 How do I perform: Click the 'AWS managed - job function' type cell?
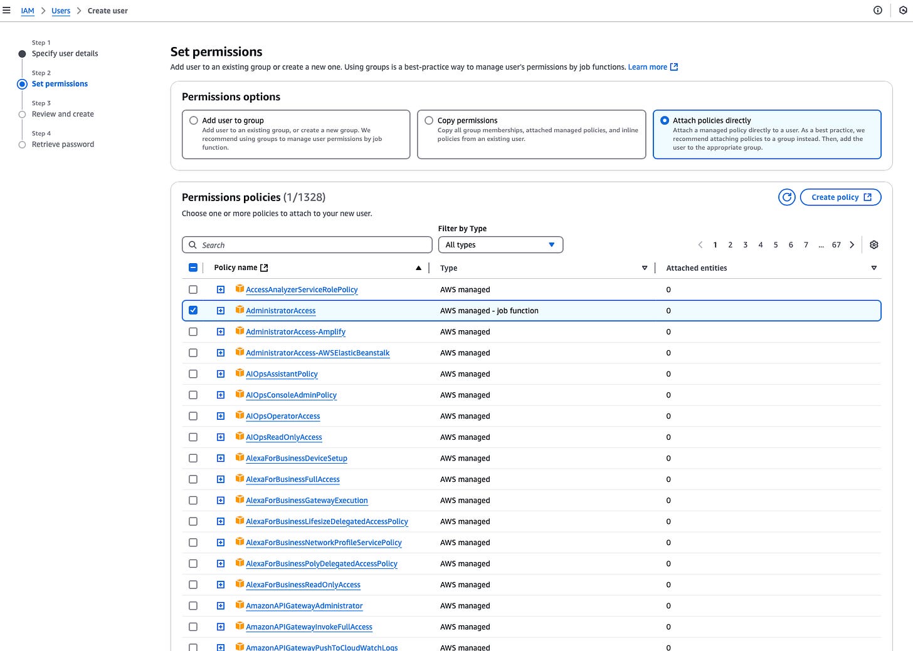click(489, 311)
